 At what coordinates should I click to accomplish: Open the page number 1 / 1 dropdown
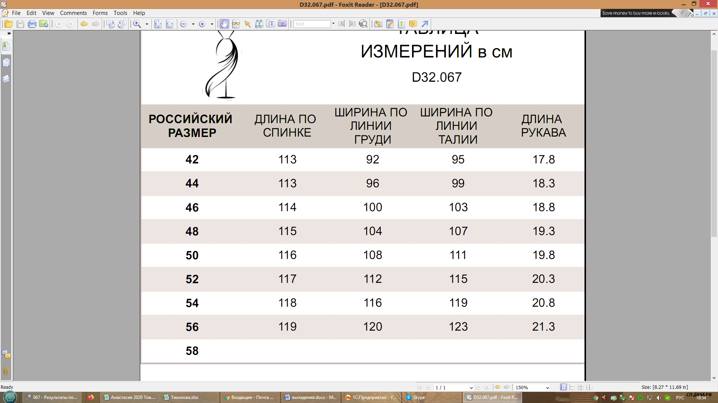tap(471, 388)
